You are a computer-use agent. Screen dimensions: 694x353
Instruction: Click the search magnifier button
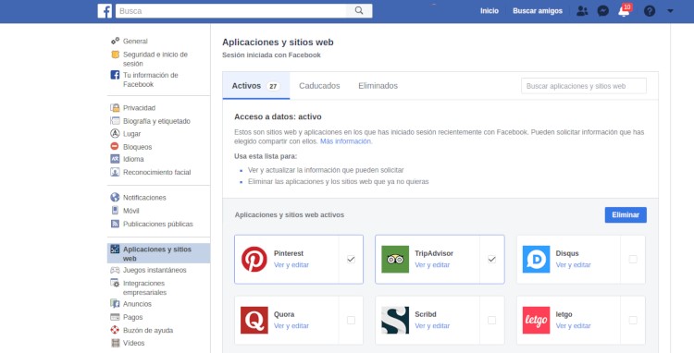(x=359, y=10)
